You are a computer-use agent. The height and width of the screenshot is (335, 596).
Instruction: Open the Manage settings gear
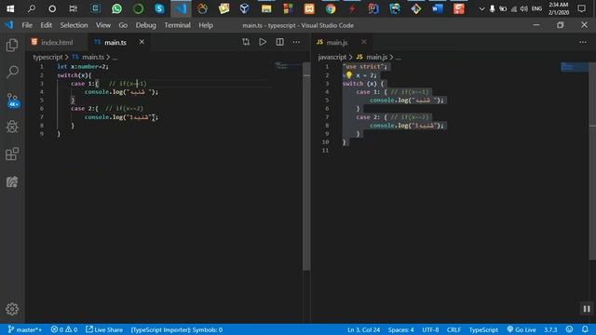click(12, 309)
